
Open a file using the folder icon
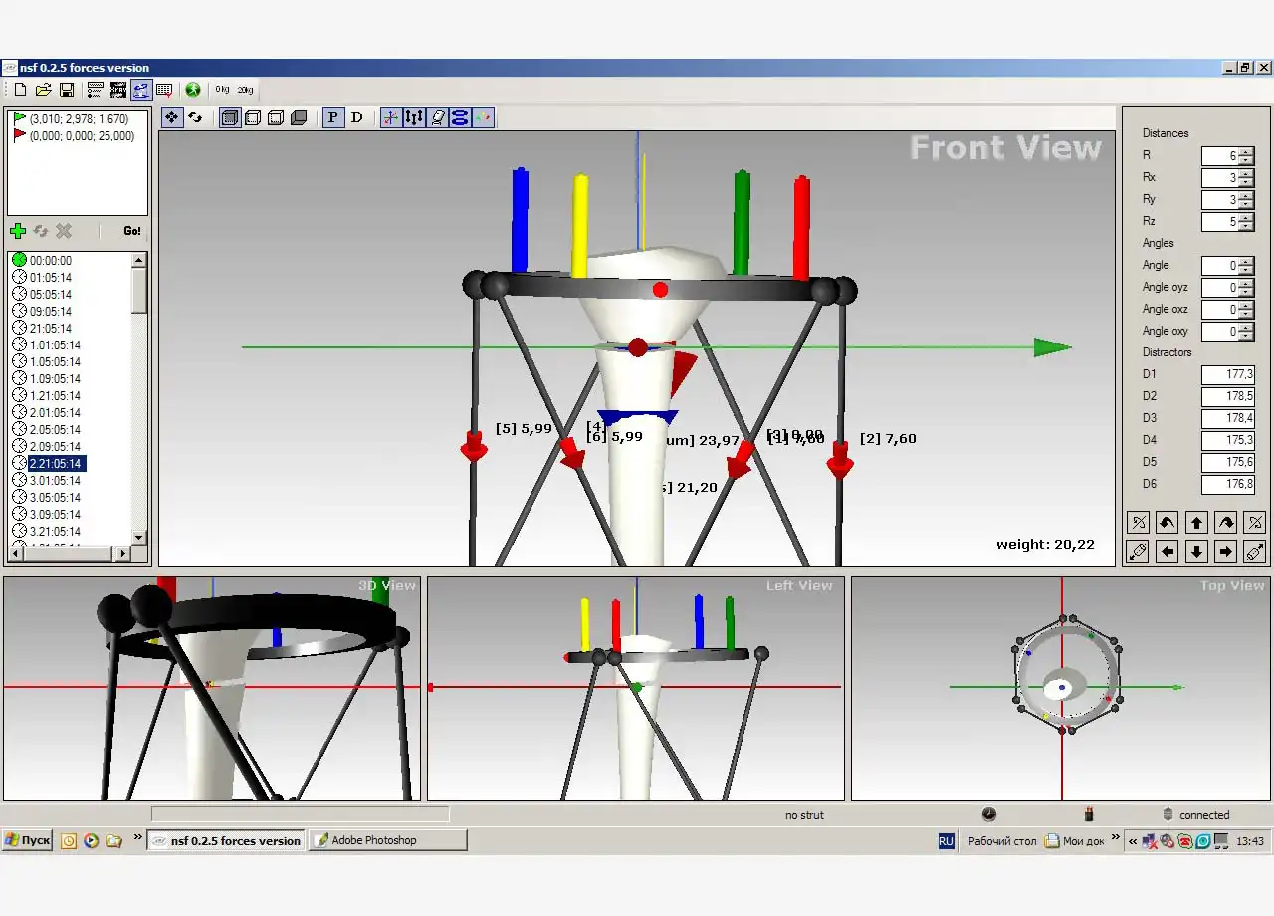(x=44, y=90)
